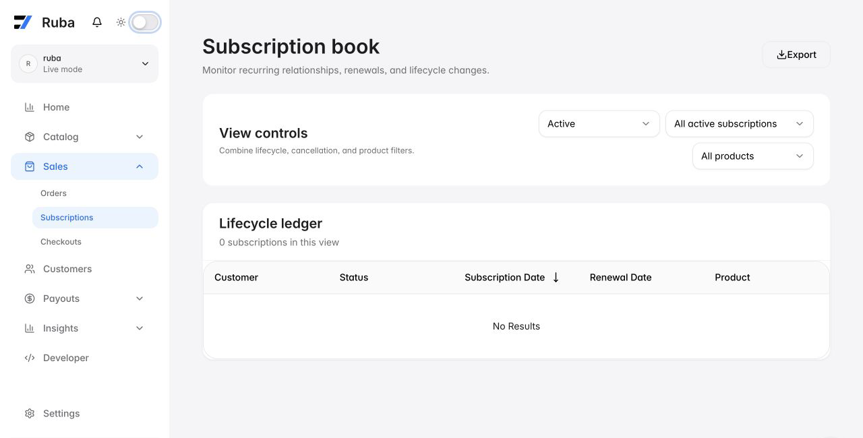Click the Settings gear icon
This screenshot has width=863, height=438.
click(30, 414)
